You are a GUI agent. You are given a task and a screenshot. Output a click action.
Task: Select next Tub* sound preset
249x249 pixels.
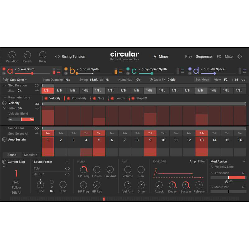coord(69,168)
